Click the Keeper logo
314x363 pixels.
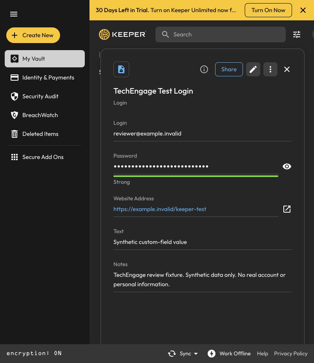pyautogui.click(x=122, y=34)
